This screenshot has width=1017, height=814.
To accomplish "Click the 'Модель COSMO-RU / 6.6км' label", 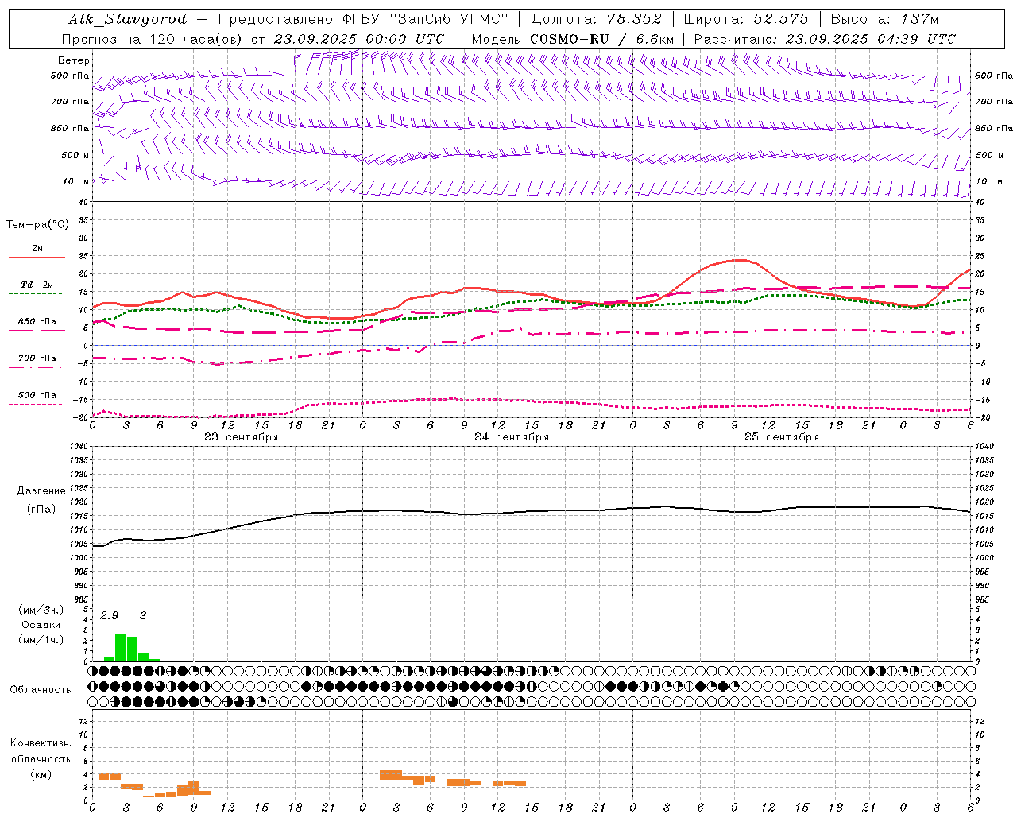I will (x=572, y=39).
